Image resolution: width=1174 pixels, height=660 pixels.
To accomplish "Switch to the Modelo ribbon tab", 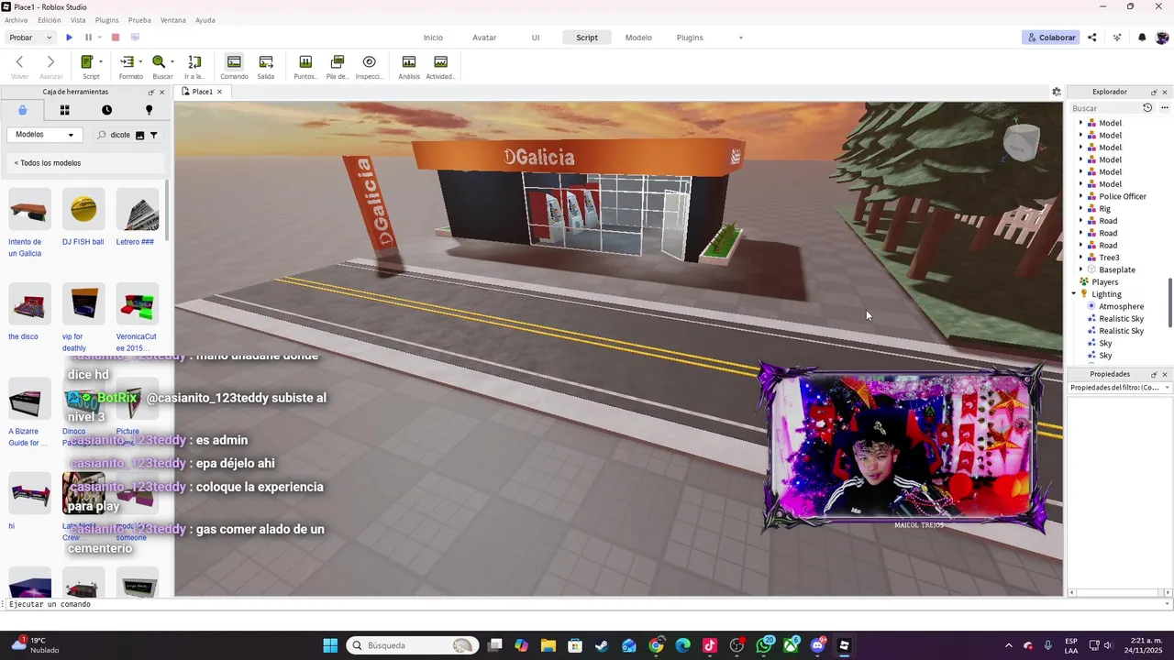I will coord(638,38).
